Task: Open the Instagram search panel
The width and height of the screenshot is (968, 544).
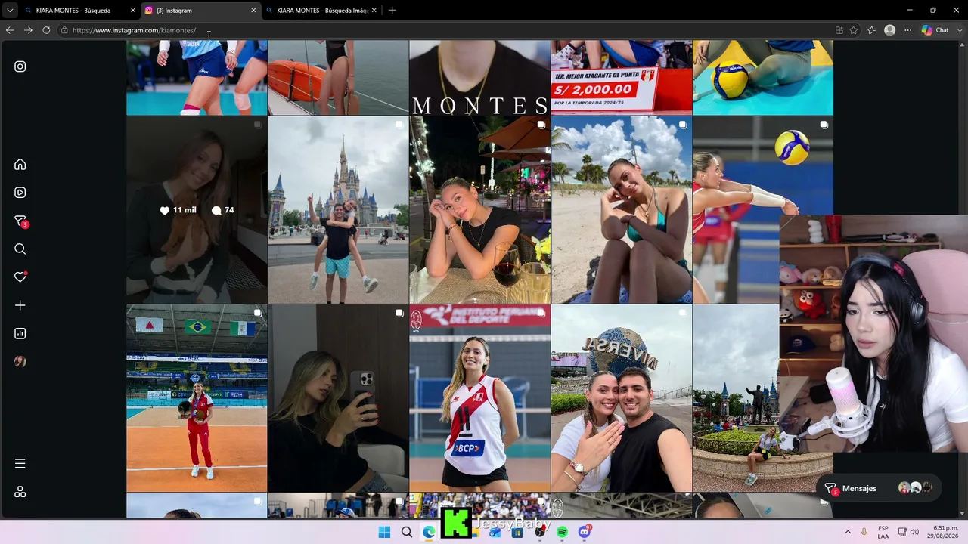Action: (x=20, y=249)
